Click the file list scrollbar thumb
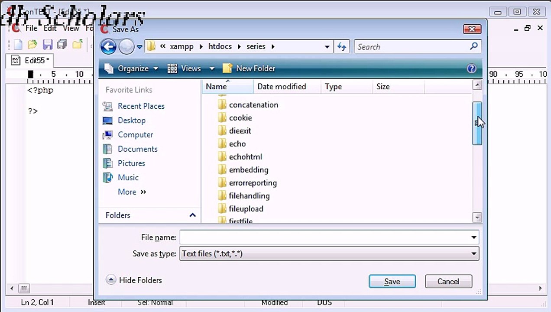 477,123
